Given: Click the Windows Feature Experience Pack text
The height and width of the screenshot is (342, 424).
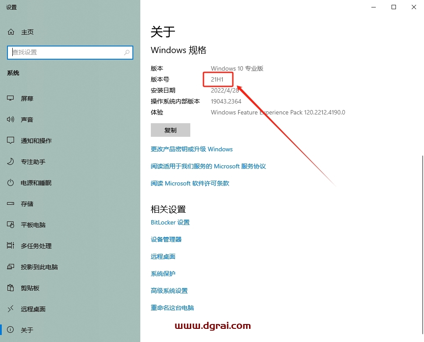Looking at the screenshot, I should pyautogui.click(x=278, y=113).
